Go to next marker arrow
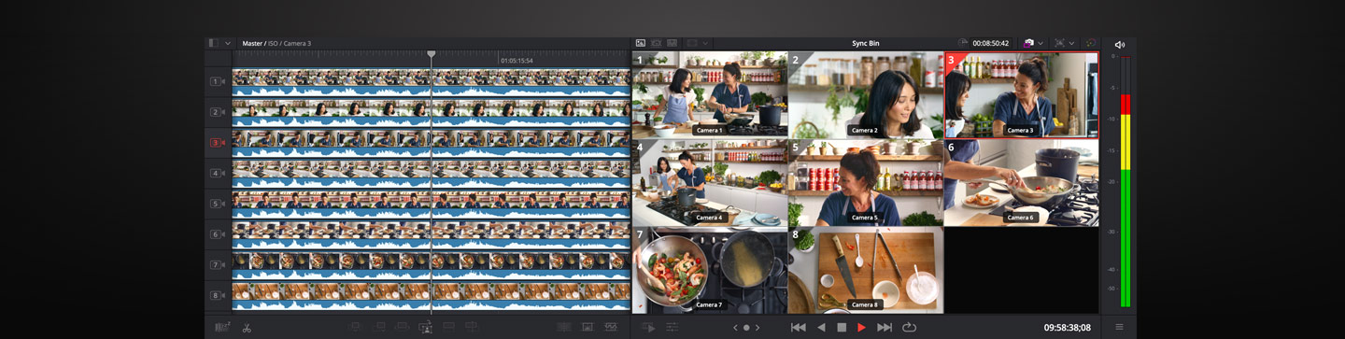 [x=757, y=328]
